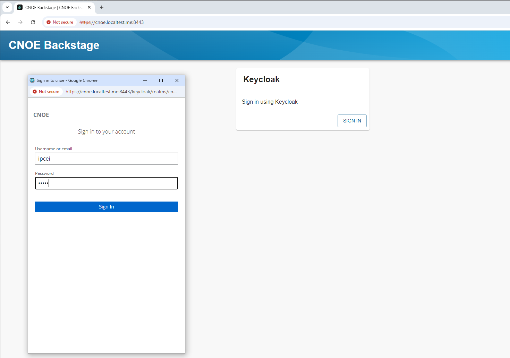The height and width of the screenshot is (358, 510).
Task: Click the Not secure badge in main window
Action: point(60,22)
